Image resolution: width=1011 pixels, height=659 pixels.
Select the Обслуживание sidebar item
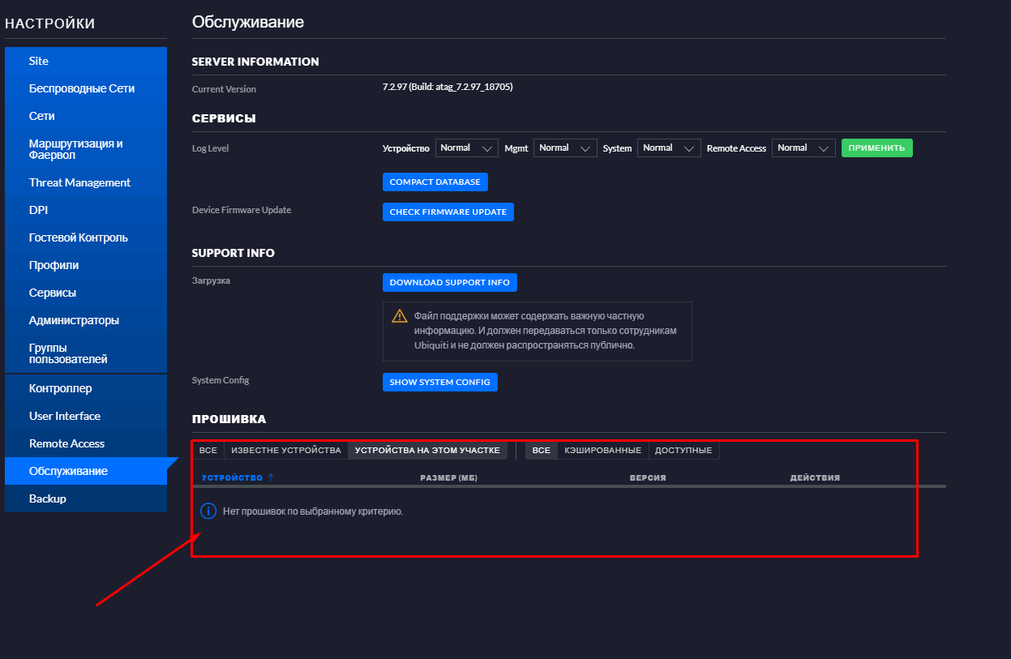pos(86,471)
